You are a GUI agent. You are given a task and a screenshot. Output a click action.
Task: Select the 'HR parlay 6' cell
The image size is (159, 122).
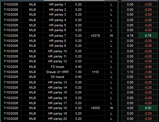click(57, 30)
